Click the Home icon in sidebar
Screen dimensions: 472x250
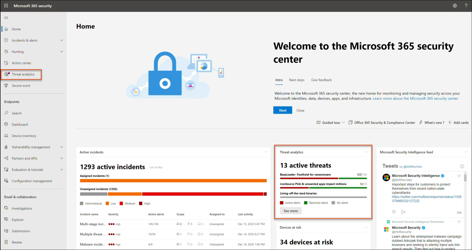6,29
